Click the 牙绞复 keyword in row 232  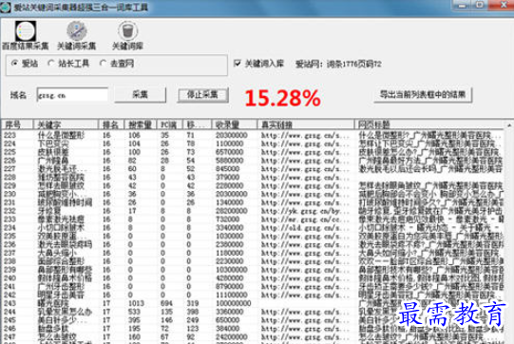(x=49, y=211)
